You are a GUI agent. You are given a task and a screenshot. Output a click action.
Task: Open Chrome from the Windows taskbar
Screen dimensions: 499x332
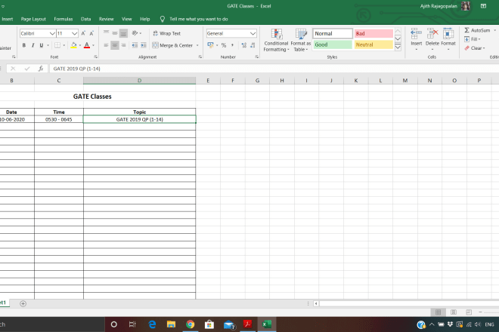[190, 324]
